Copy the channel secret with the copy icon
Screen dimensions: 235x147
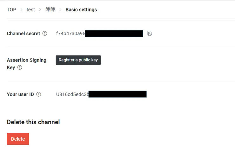150,33
